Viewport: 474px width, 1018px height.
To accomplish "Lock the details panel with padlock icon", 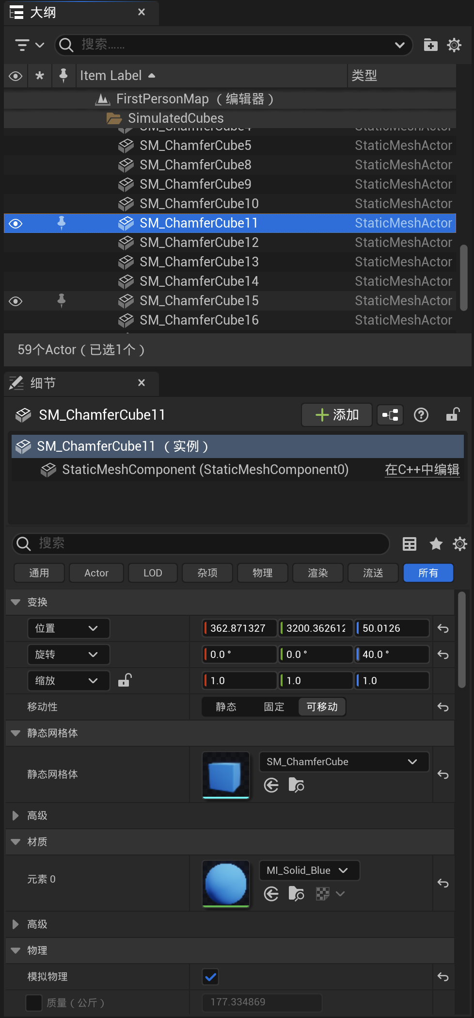I will (x=453, y=415).
